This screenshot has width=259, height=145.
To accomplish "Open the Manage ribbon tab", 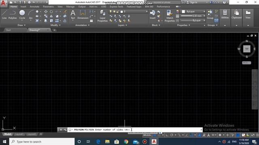I will (x=70, y=6).
